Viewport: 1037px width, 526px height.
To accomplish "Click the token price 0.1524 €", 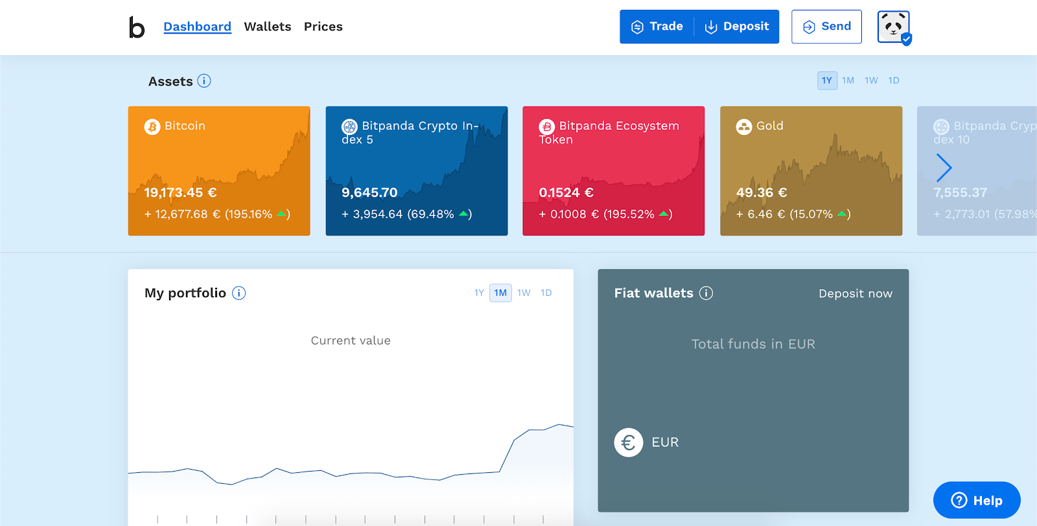I will [x=566, y=193].
